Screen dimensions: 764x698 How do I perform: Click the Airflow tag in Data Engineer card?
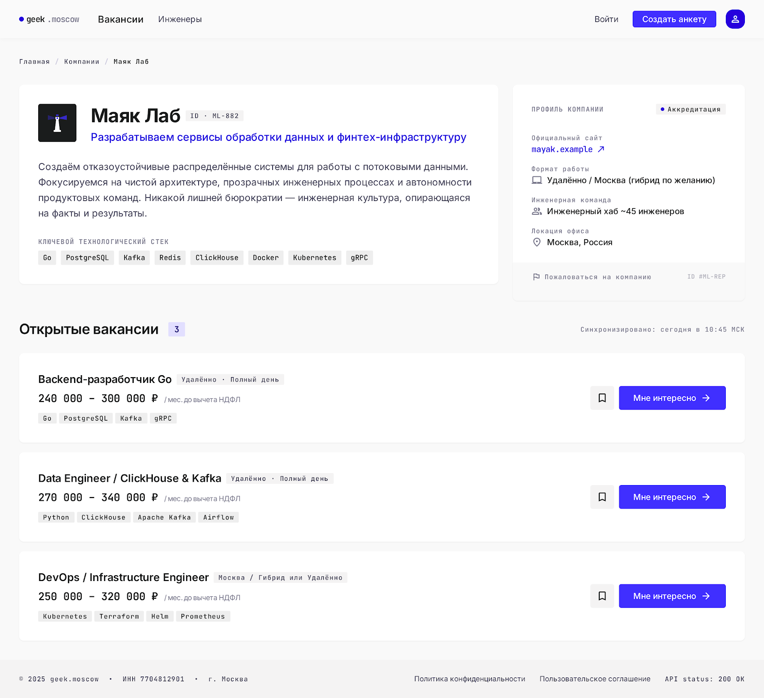coord(219,518)
